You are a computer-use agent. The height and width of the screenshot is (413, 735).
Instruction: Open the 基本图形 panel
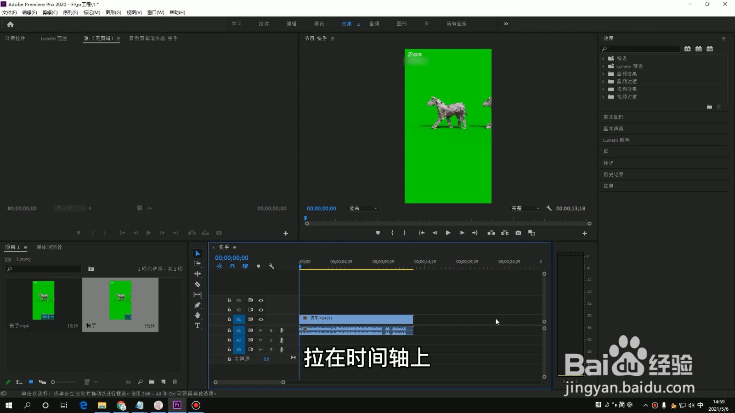(x=613, y=117)
